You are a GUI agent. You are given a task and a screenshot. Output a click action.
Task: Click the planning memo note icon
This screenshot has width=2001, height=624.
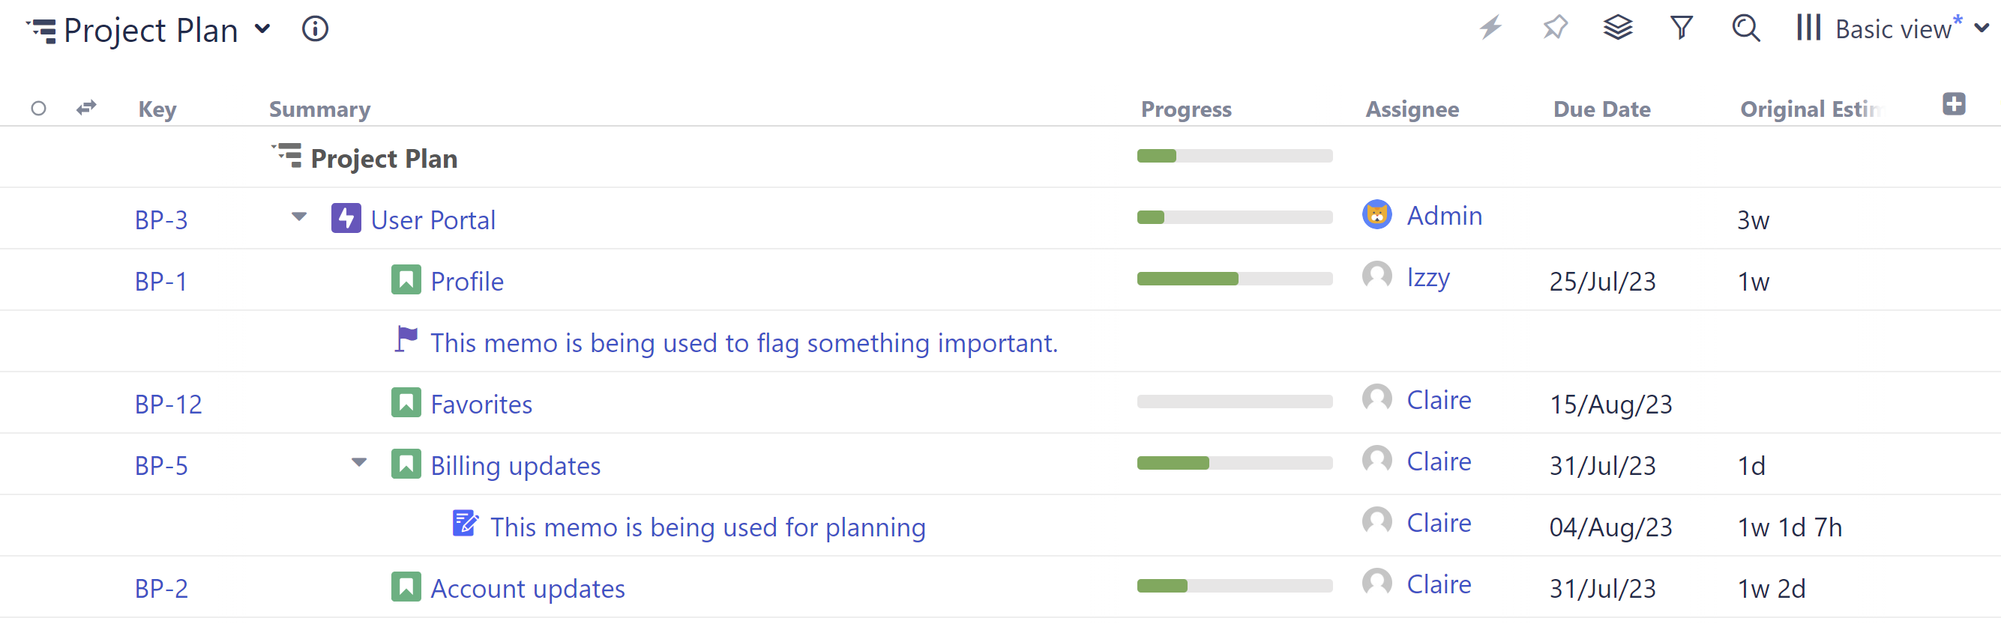[466, 524]
